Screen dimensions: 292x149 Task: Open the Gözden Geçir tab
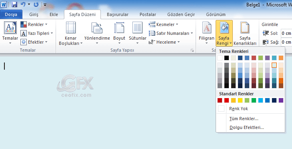[181, 14]
